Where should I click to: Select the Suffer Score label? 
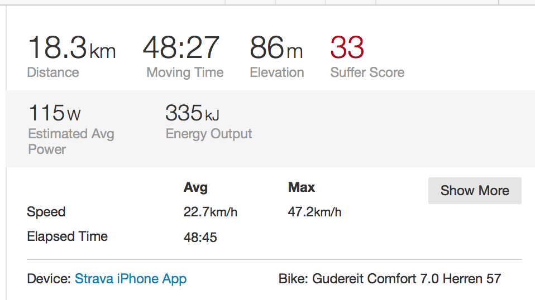point(367,72)
